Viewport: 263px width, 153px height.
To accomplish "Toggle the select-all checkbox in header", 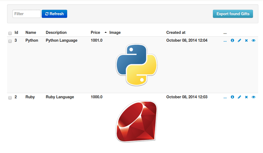I will click(x=10, y=33).
